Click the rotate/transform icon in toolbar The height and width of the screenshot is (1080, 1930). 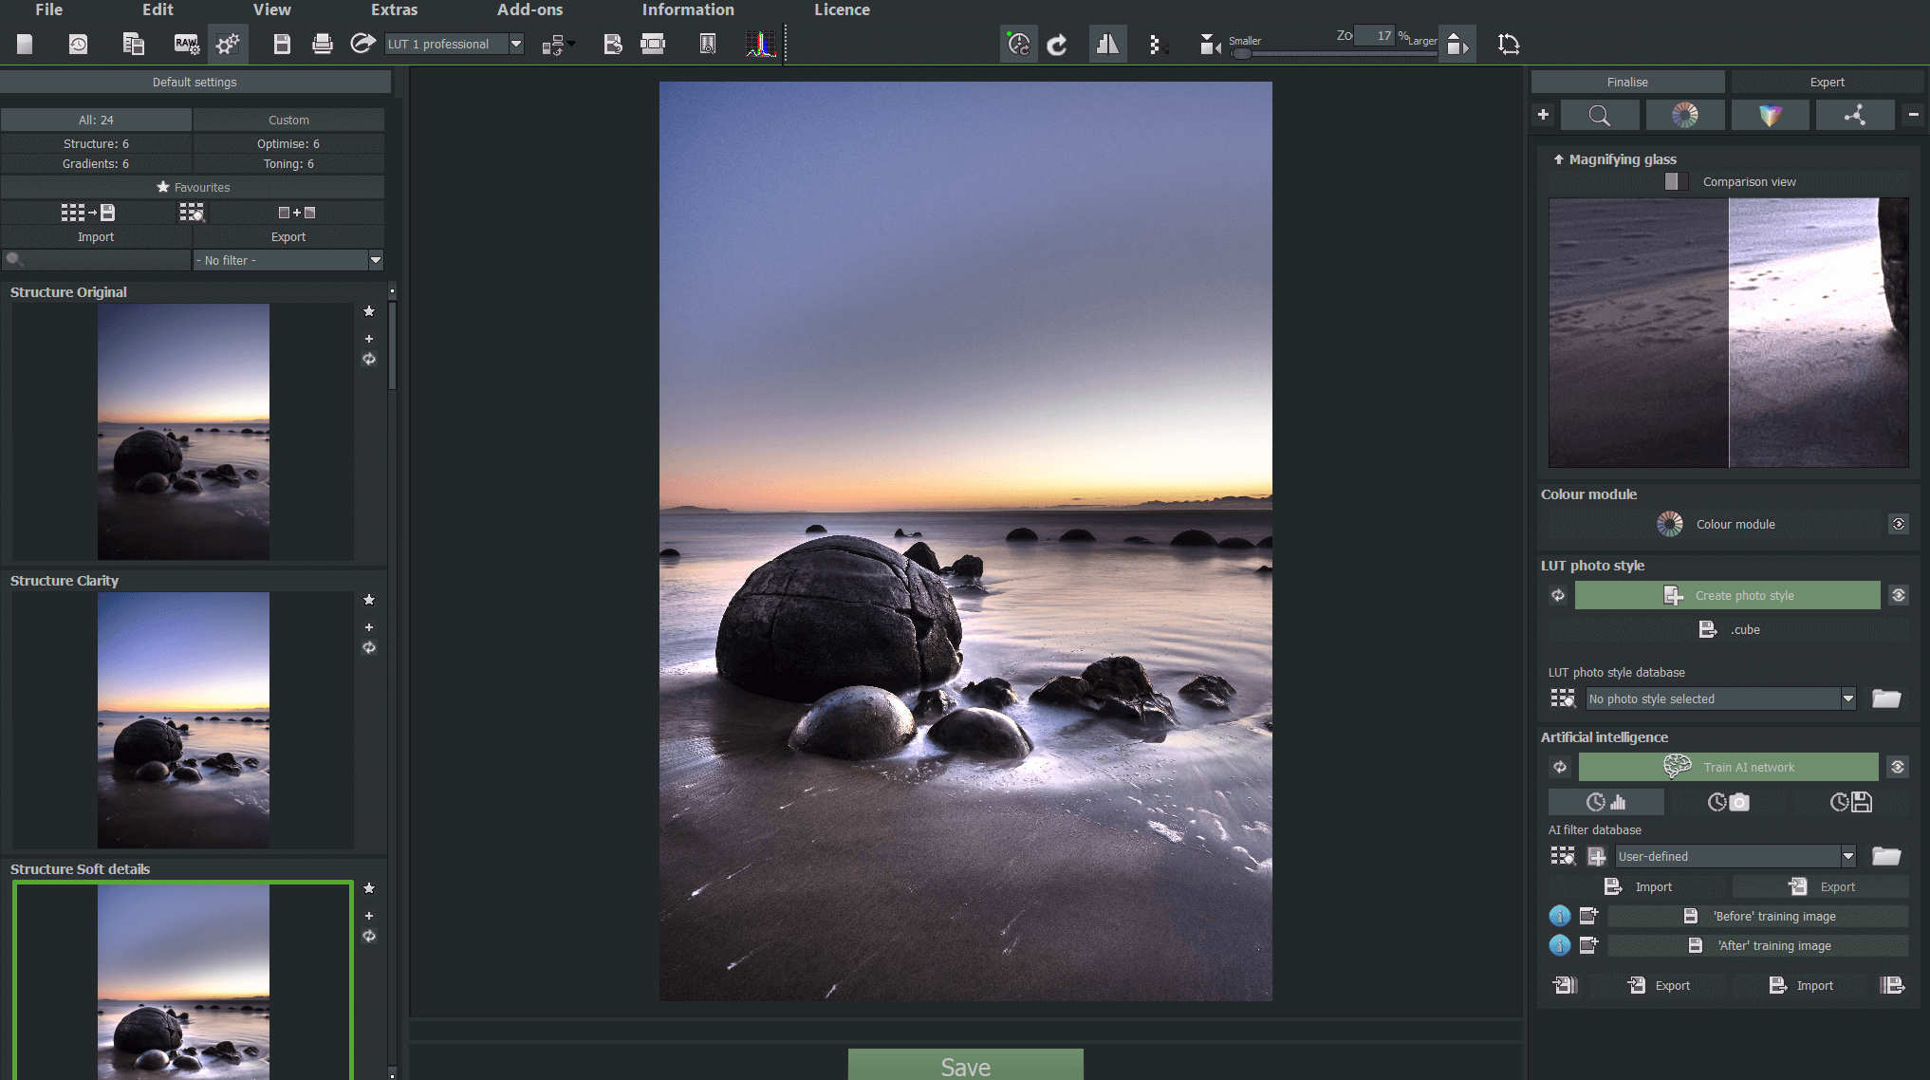click(1510, 45)
